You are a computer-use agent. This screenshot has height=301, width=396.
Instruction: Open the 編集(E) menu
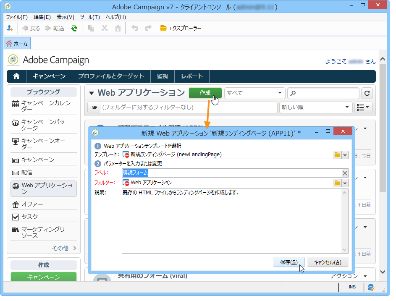tap(42, 17)
